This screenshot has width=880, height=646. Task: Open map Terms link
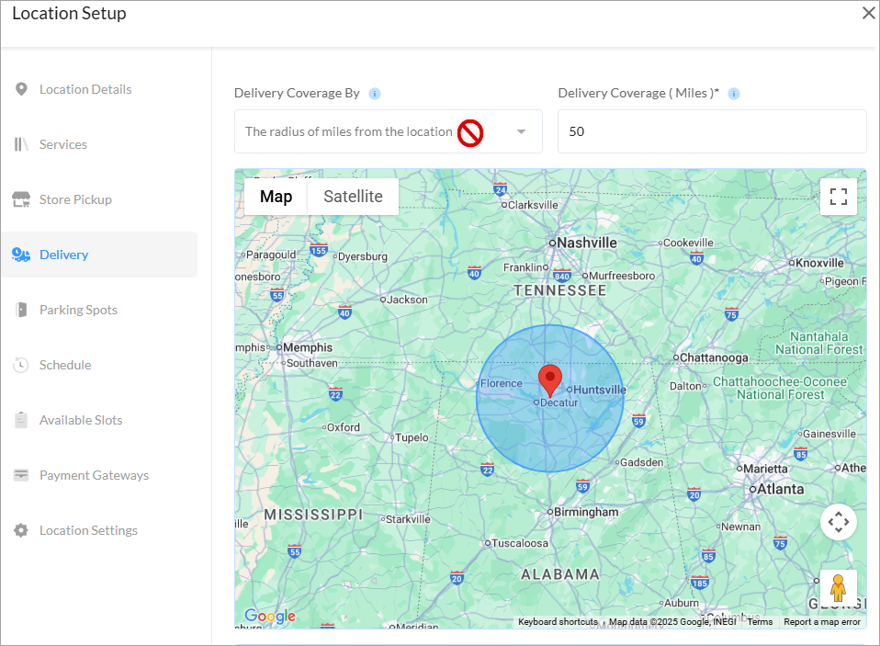click(x=760, y=622)
